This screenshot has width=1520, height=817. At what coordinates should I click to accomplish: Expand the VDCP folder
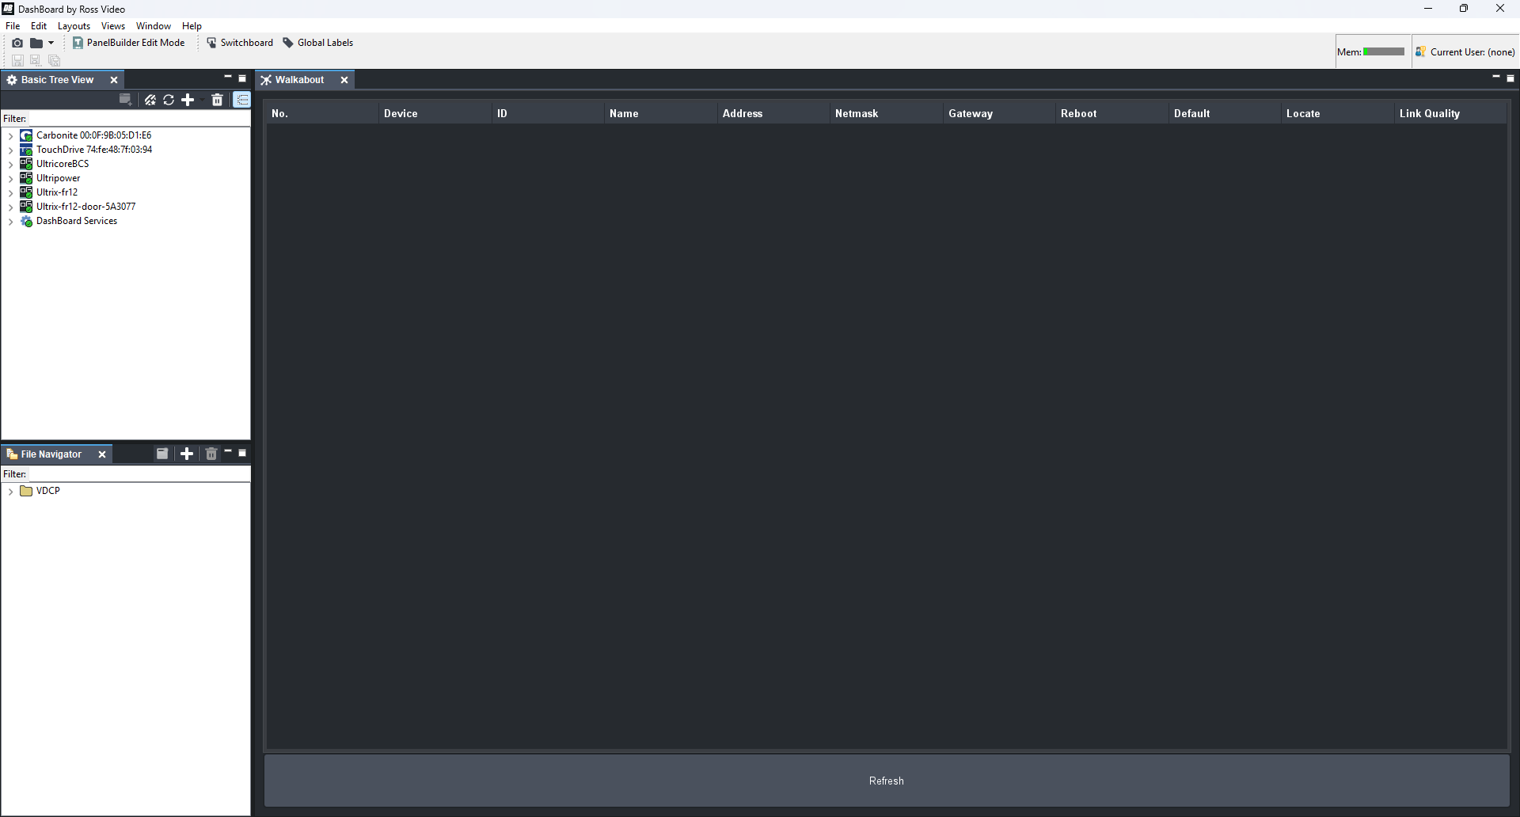pyautogui.click(x=10, y=492)
